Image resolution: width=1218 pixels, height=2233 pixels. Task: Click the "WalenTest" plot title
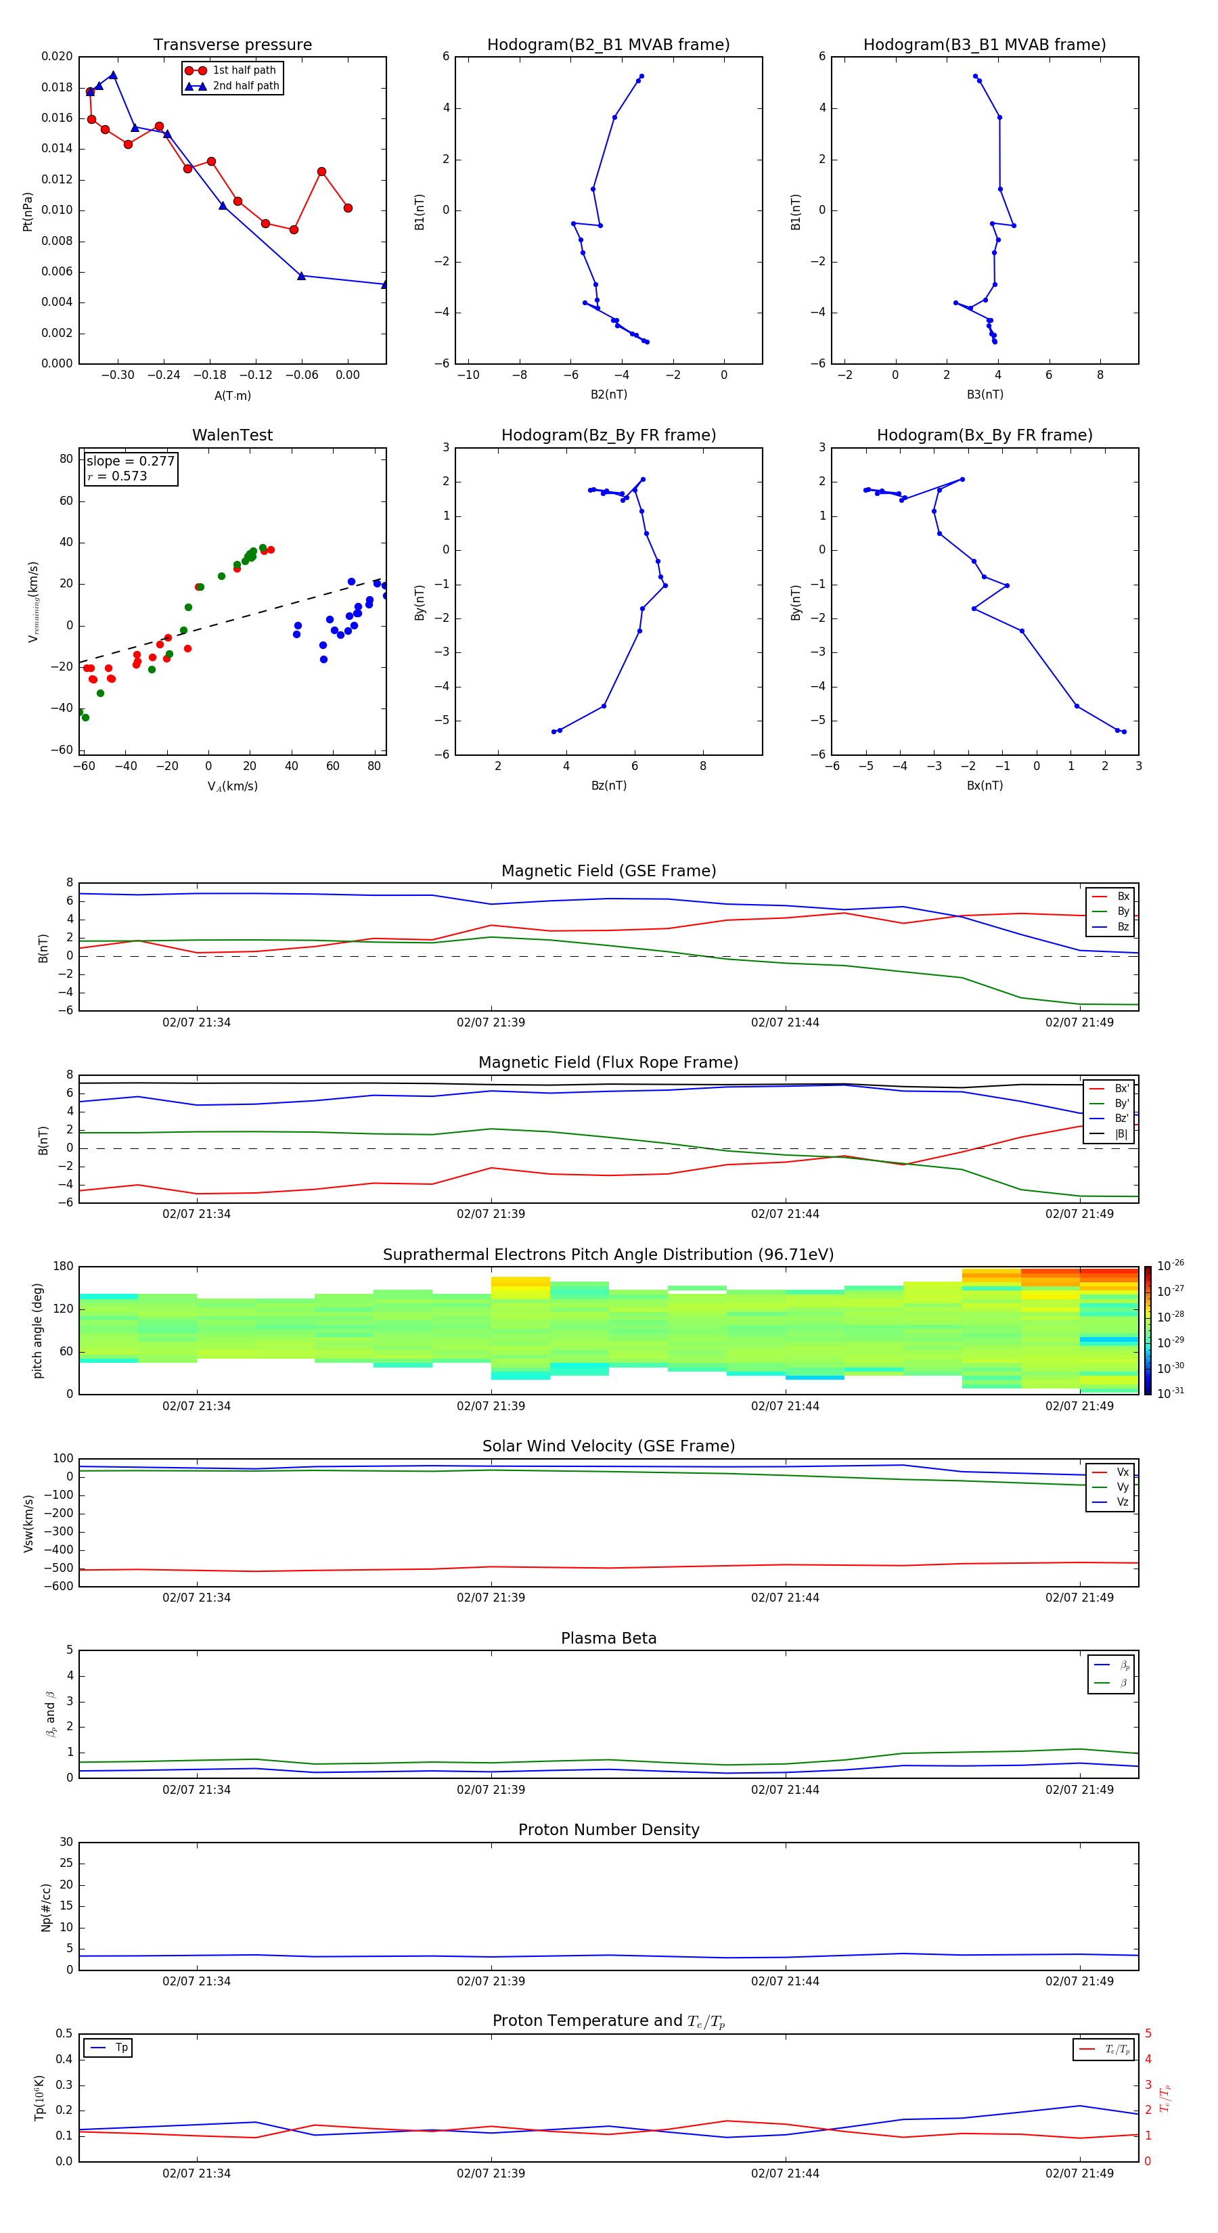[232, 435]
